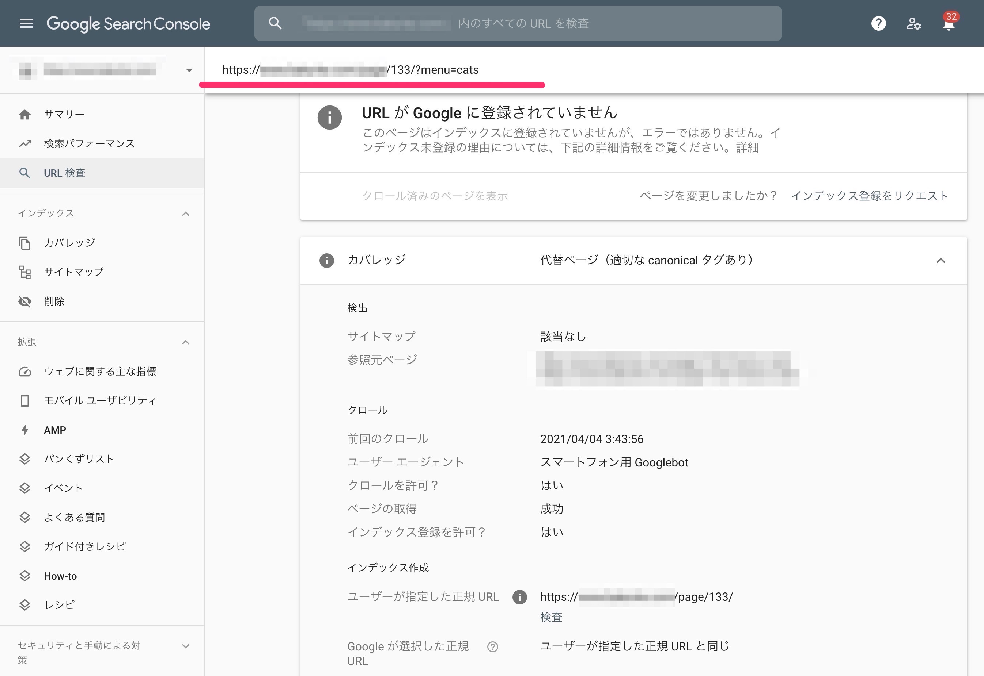Screen dimensions: 984x676
Task: Click the lightning bolt AMP icon
Action: (x=24, y=430)
